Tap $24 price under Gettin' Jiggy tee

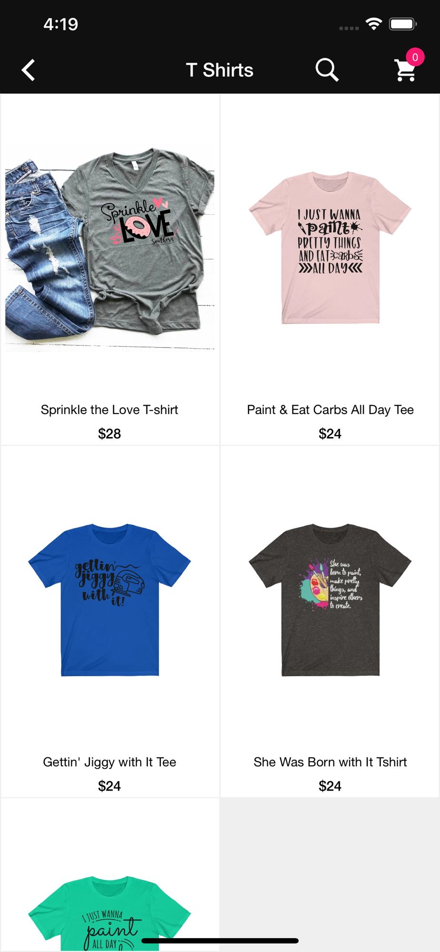tap(110, 786)
